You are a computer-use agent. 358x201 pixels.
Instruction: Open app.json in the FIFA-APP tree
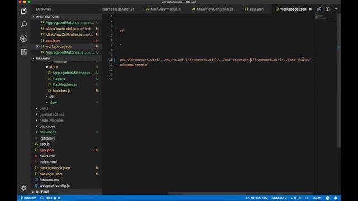tap(46, 150)
